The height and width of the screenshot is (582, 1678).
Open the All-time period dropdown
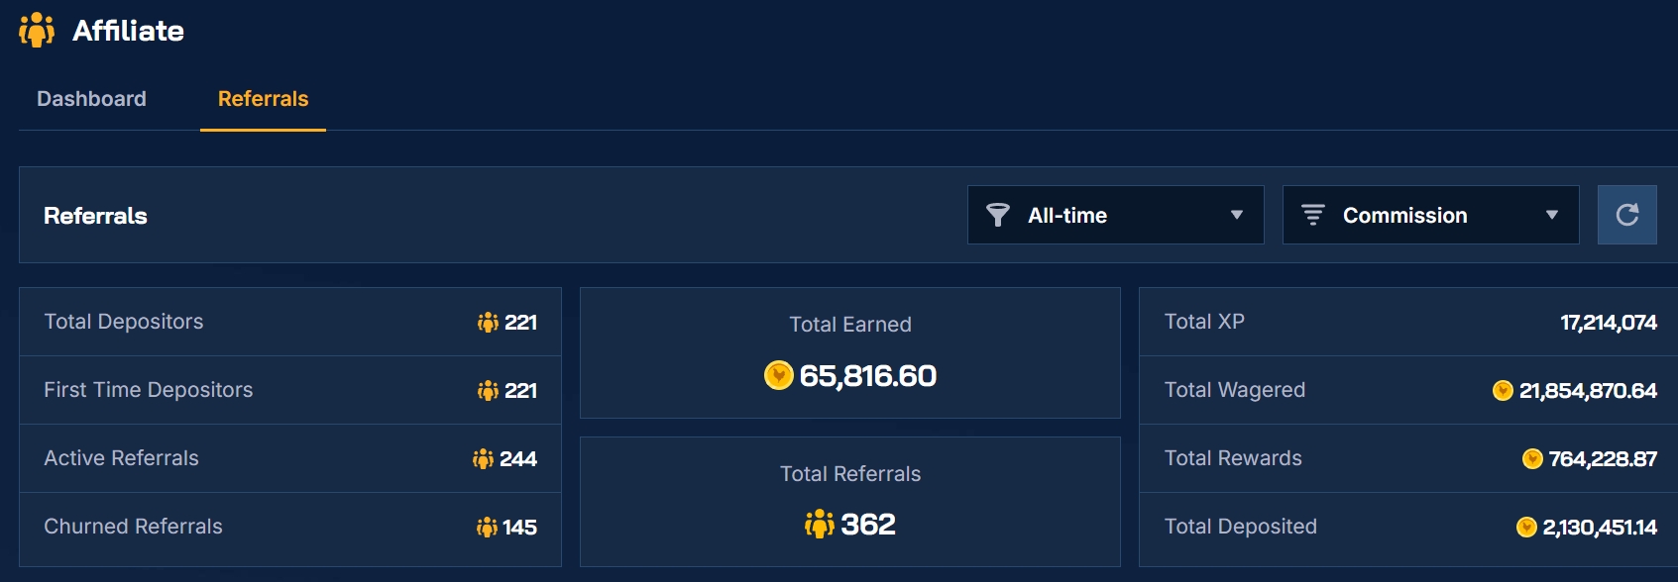(1116, 215)
